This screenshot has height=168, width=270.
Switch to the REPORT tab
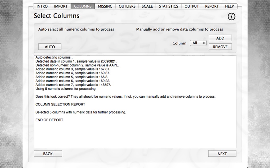pyautogui.click(x=212, y=6)
